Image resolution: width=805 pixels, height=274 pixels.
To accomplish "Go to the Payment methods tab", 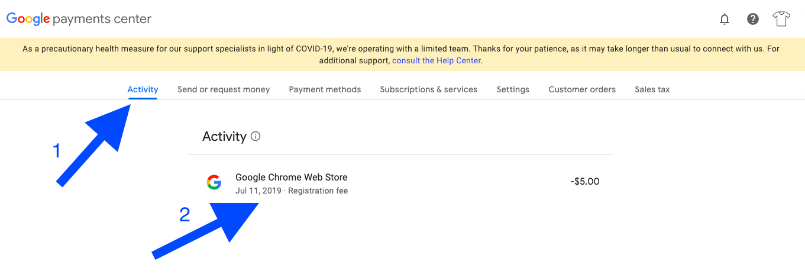I will tap(325, 90).
